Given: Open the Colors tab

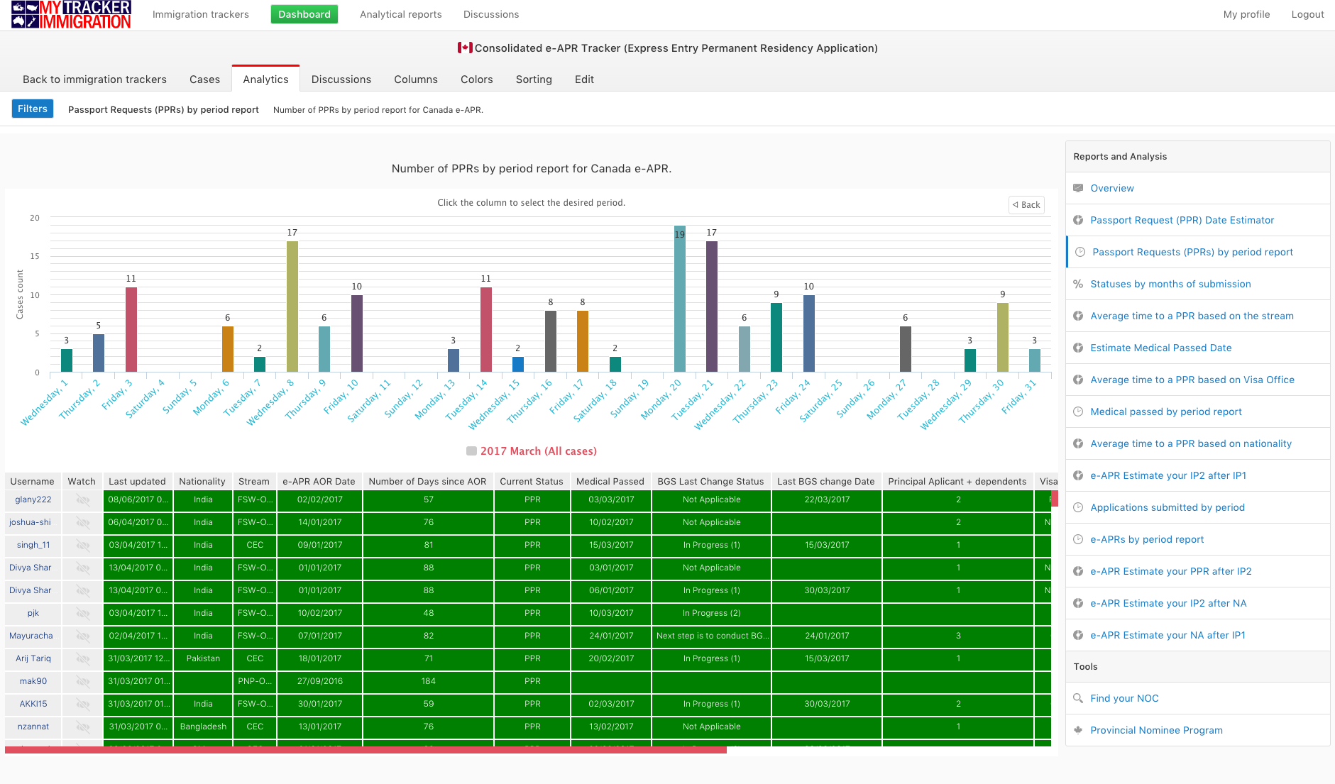Looking at the screenshot, I should click(x=476, y=79).
